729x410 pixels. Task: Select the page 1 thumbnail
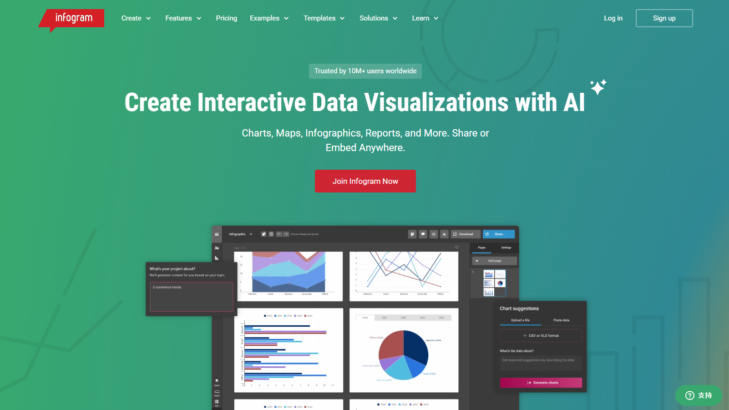(494, 283)
